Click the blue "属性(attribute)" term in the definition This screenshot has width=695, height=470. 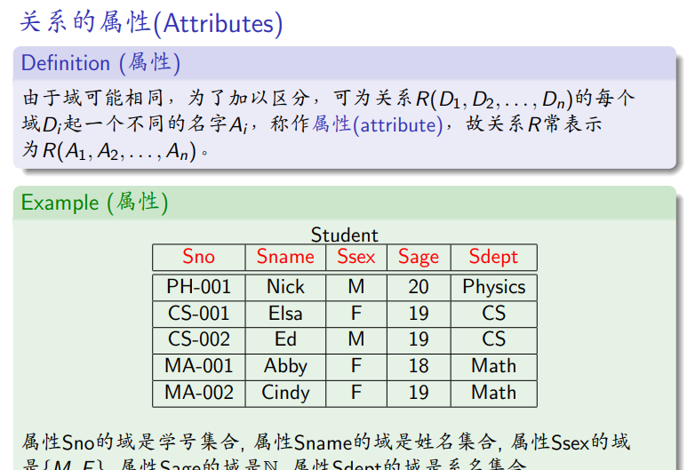tap(376, 124)
